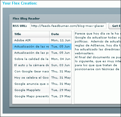Click the 'Flex Blog Reader' panel title
Viewport: 121px width, 117px height.
(x=26, y=18)
